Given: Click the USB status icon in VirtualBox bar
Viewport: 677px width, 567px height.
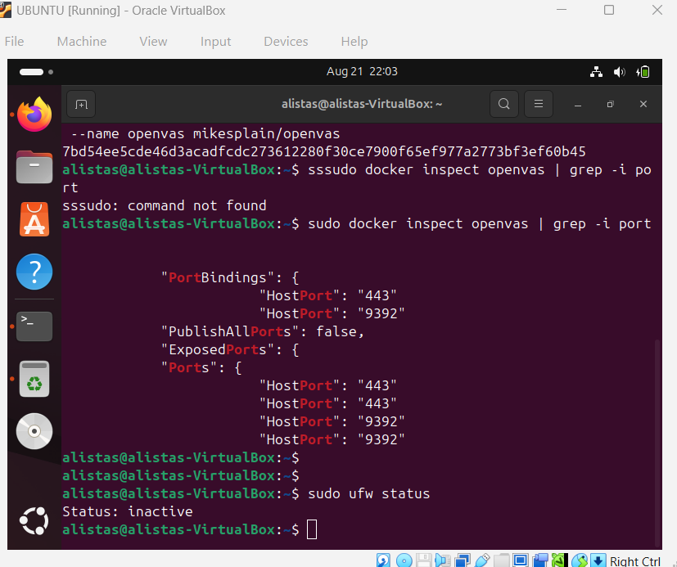Looking at the screenshot, I should 482,560.
